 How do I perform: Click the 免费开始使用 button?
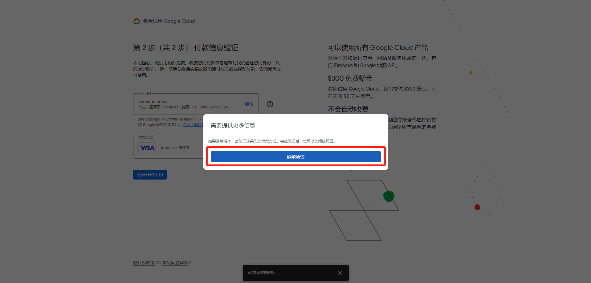(150, 175)
